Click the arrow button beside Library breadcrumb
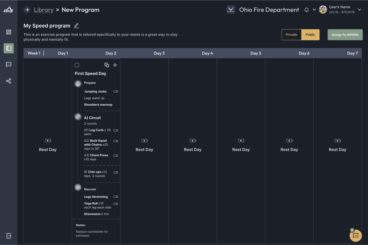The width and height of the screenshot is (368, 245). (27, 10)
